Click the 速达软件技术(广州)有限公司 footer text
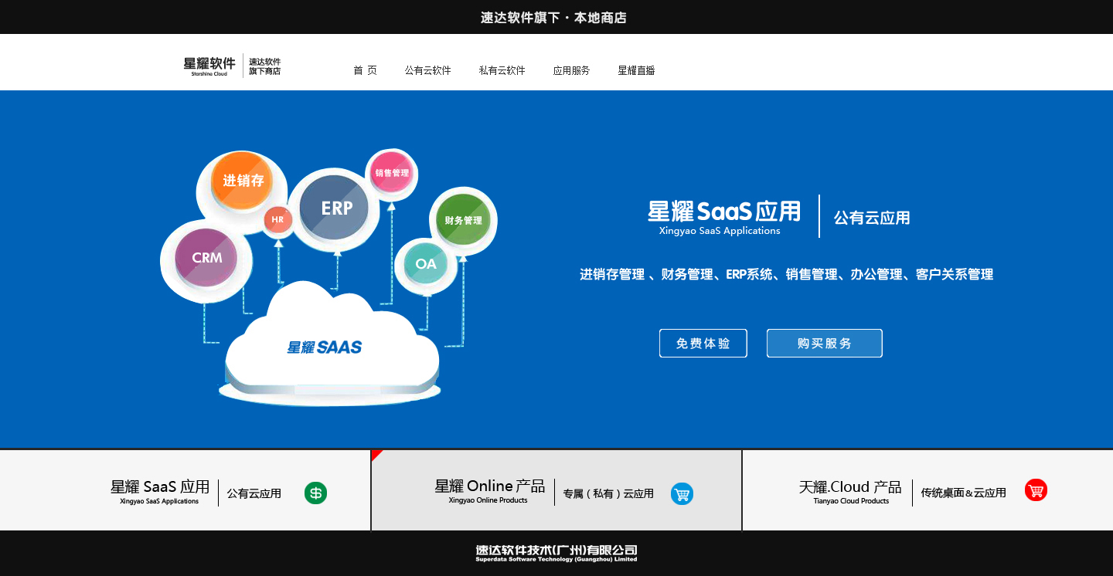1113x576 pixels. click(x=556, y=551)
